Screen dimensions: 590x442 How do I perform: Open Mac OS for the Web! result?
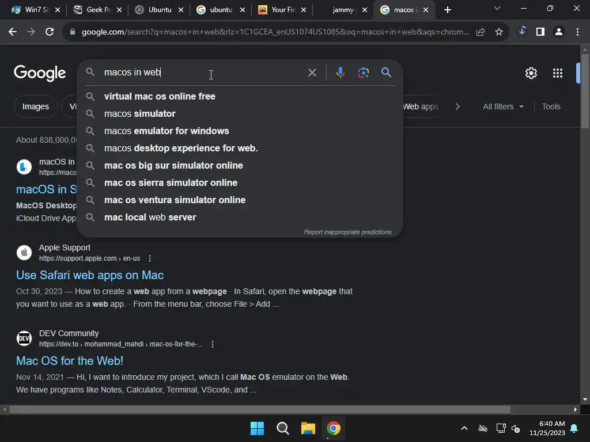[x=70, y=361]
